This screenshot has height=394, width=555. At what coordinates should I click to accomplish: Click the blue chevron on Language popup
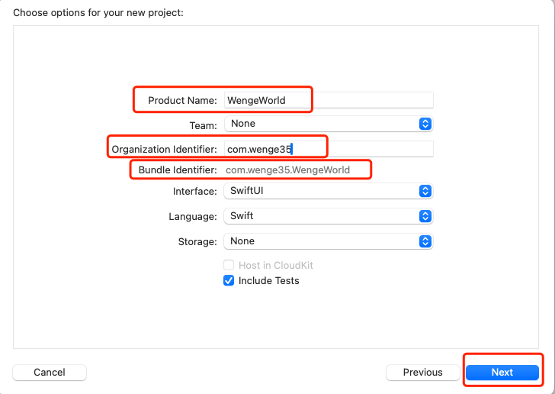click(x=425, y=216)
